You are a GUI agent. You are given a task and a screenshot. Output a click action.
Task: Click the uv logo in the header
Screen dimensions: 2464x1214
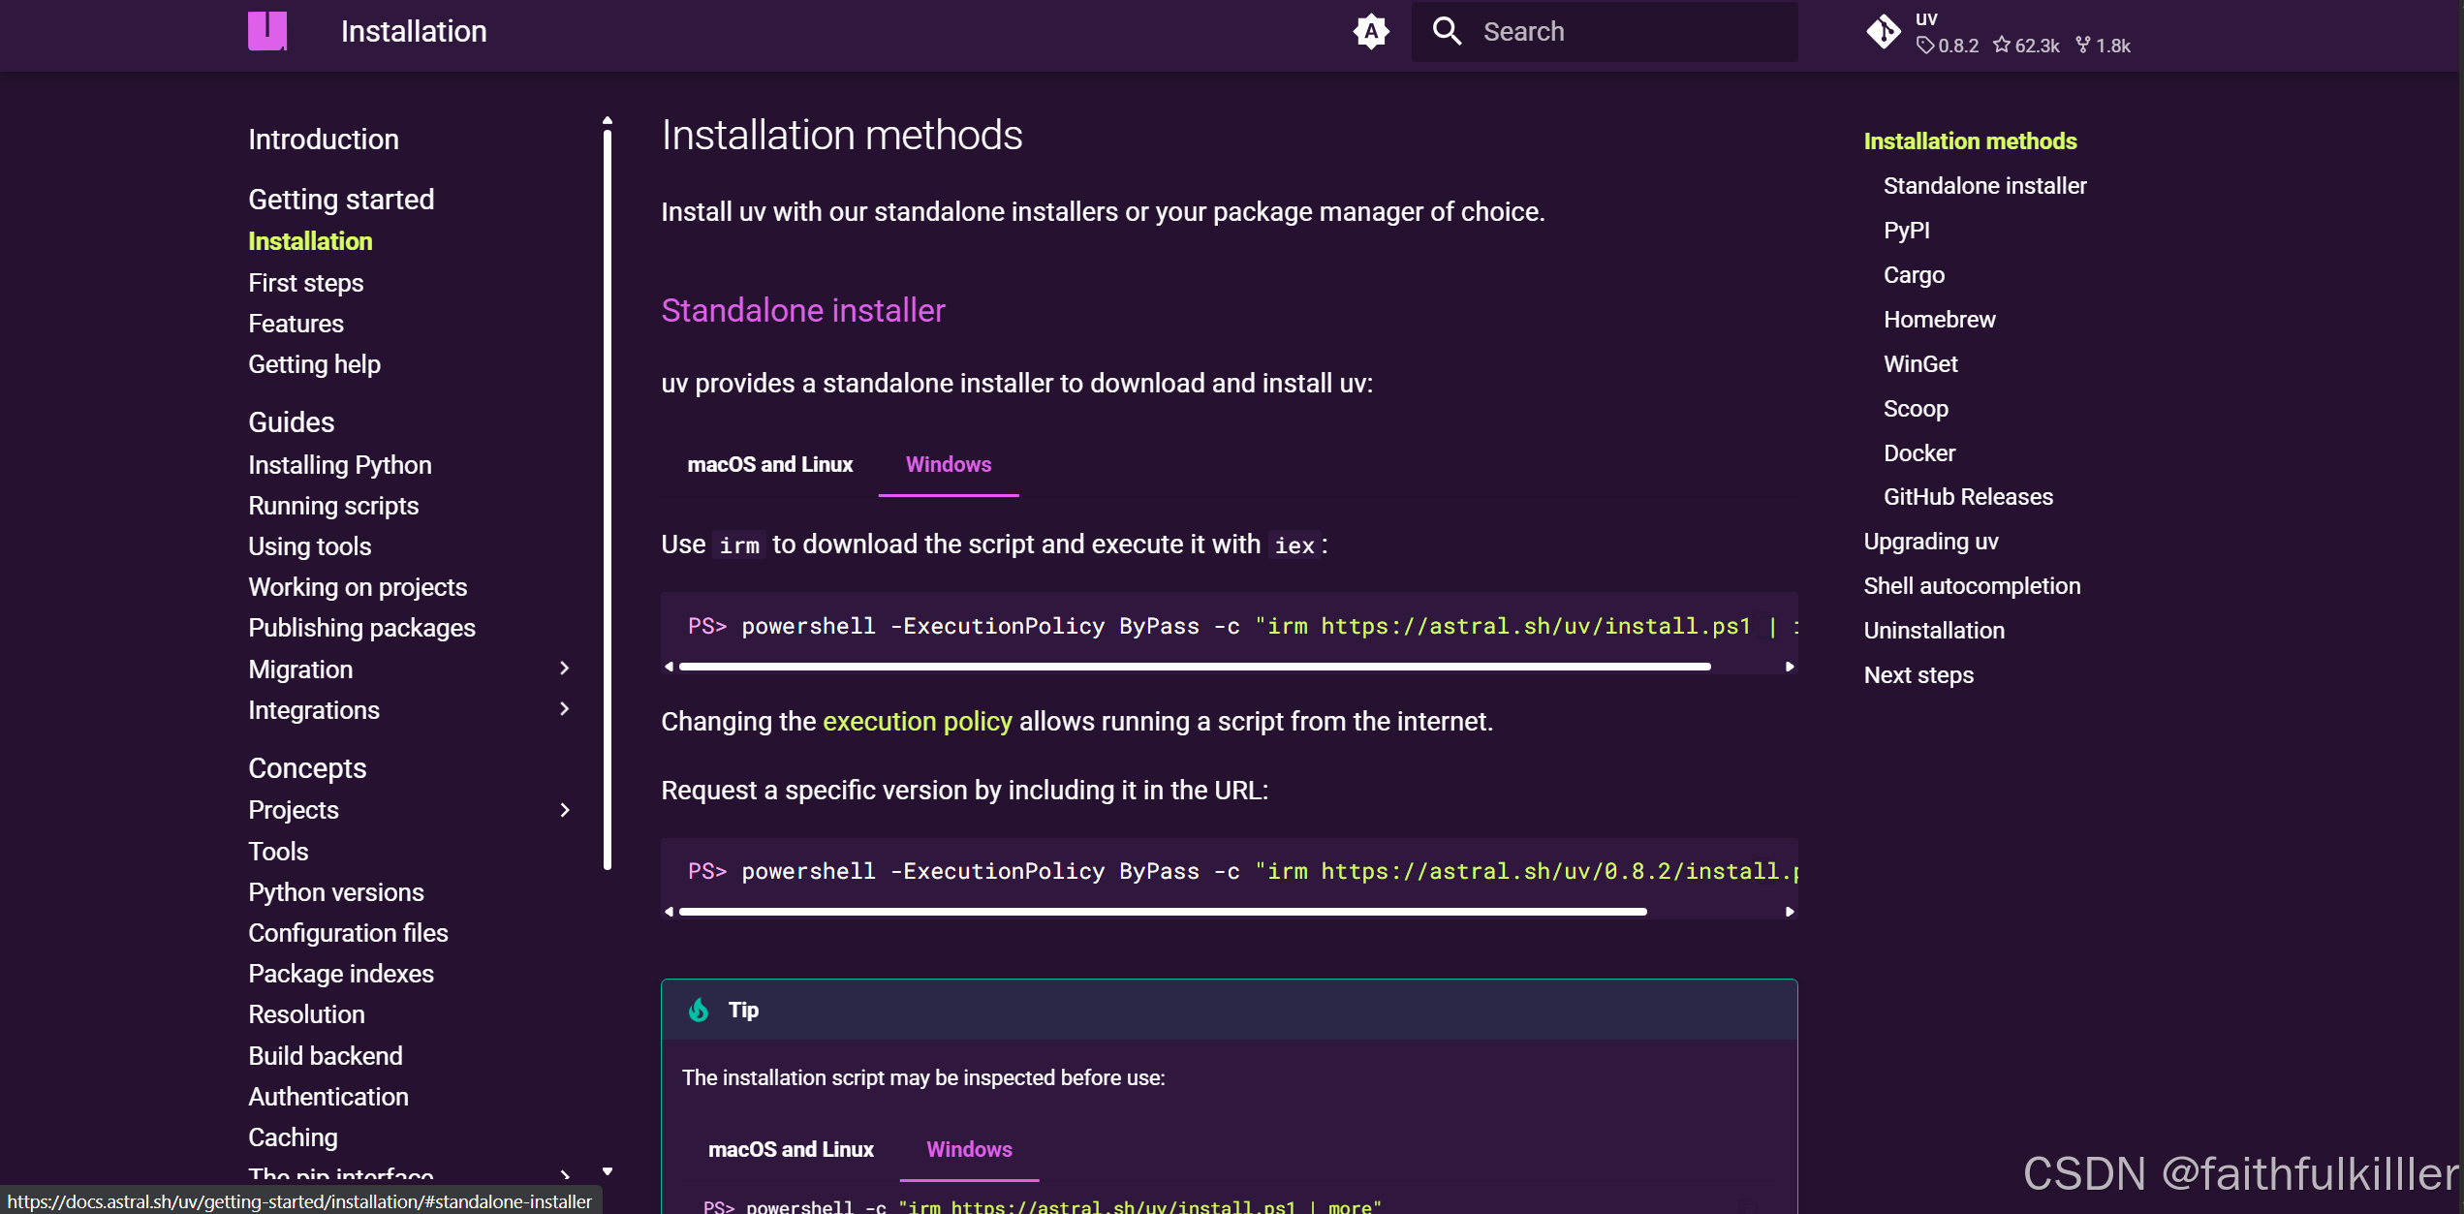tap(268, 31)
